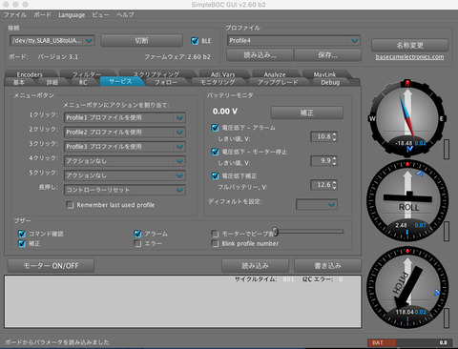Click the profile 保存... save button
Screen dimensions: 458x349
click(x=327, y=55)
